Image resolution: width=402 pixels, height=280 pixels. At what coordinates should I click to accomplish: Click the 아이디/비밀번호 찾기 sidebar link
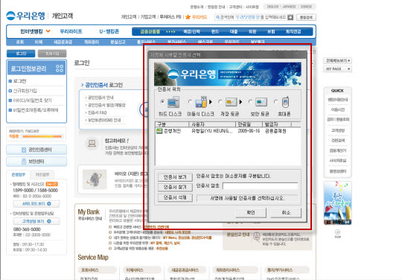tap(32, 101)
